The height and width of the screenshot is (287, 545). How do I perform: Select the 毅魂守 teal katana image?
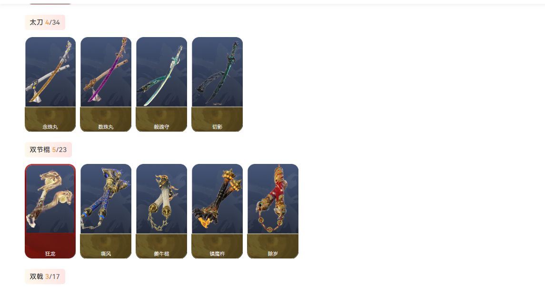click(162, 72)
